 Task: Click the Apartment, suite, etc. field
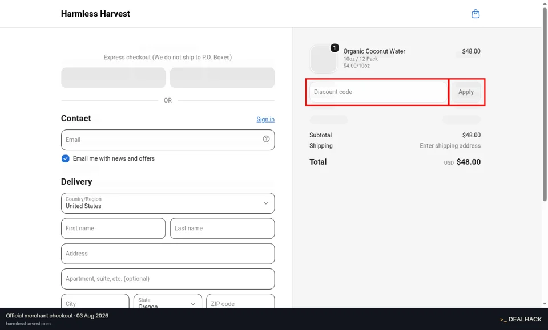tap(168, 279)
